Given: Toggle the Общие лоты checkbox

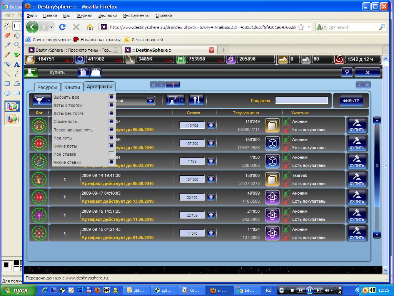Looking at the screenshot, I should coord(111,121).
